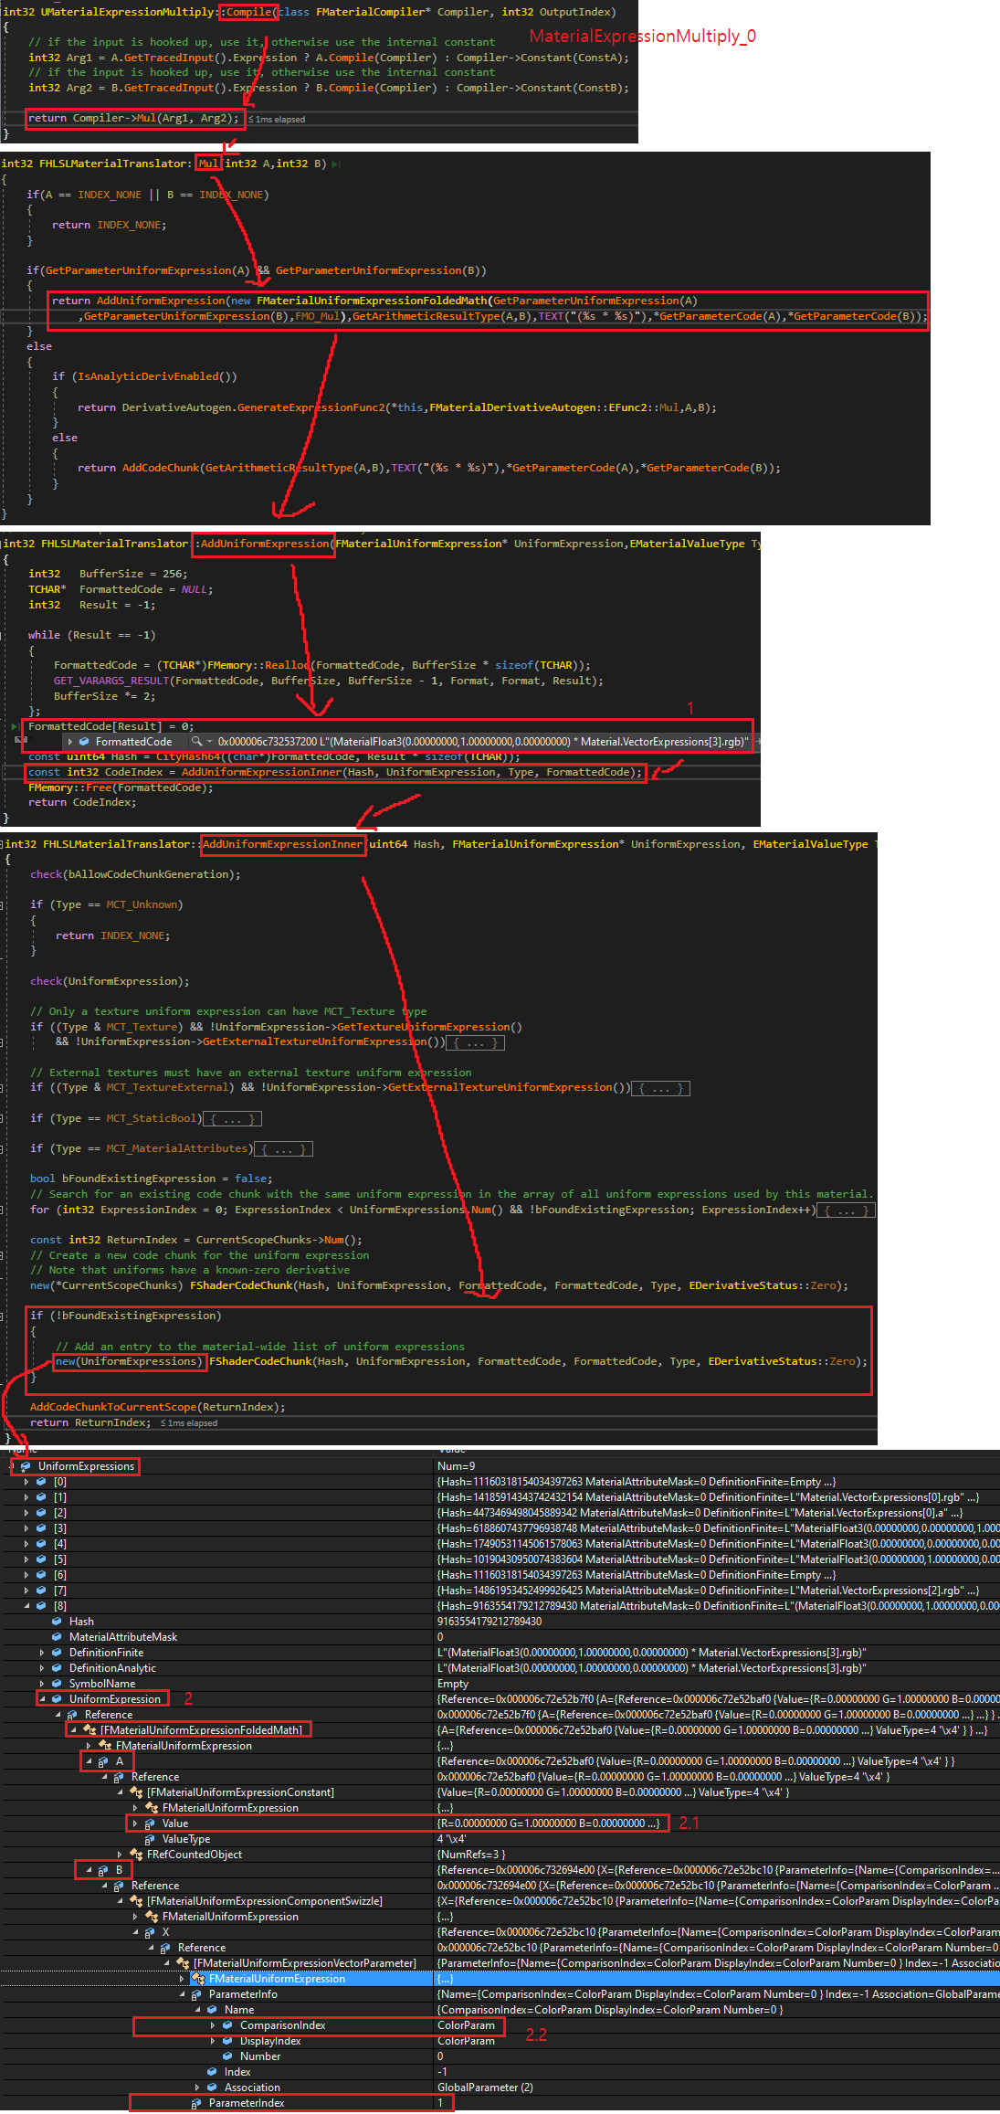Click the ParameterInfo member icon
Screen dimensions: 1000x2114
coord(196,1994)
